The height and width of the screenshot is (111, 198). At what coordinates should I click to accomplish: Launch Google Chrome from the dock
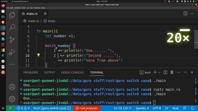(x=3, y=34)
